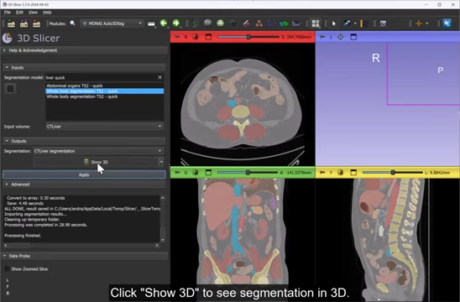460x302 pixels.
Task: Open the View menu
Action: (x=33, y=13)
